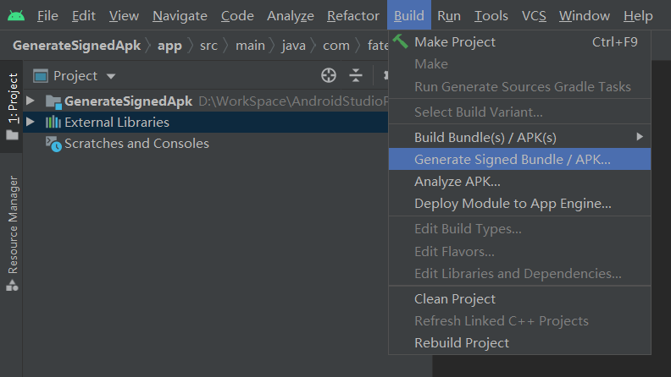This screenshot has height=377, width=671.
Task: Click the collapse all icon in Project panel
Action: [x=356, y=75]
